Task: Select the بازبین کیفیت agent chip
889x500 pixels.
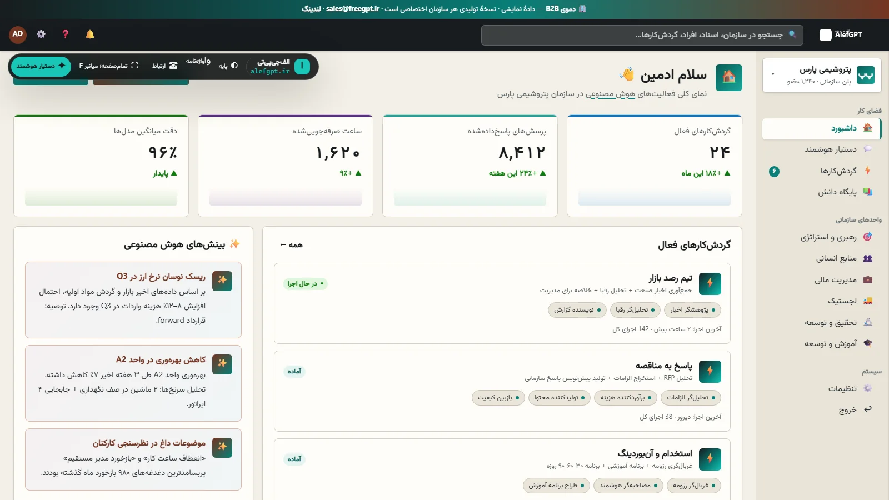Action: 498,398
